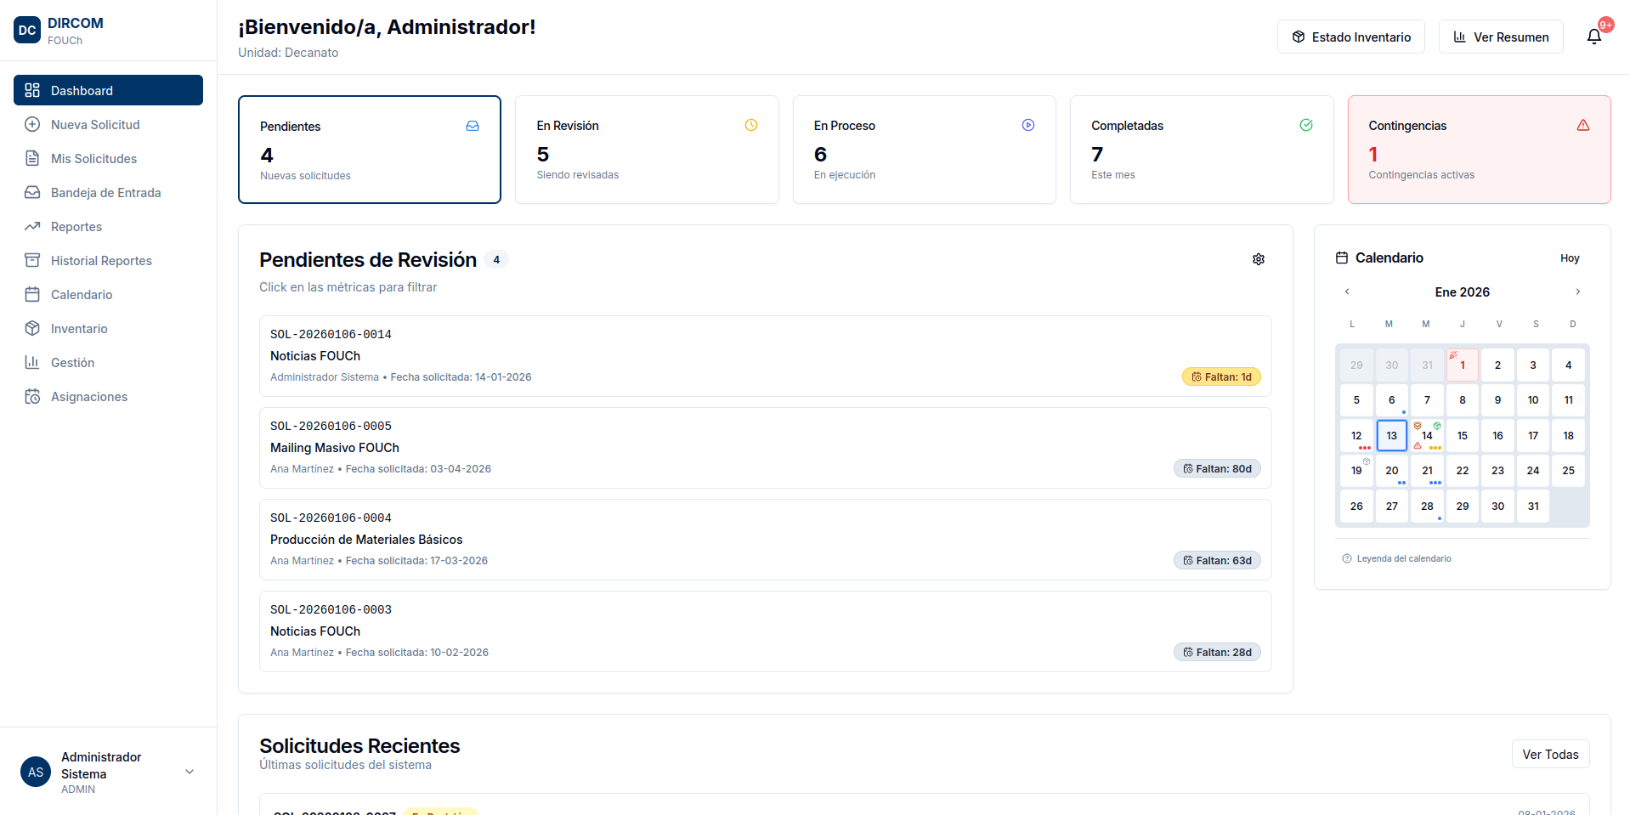The image size is (1630, 815).
Task: Click Ver Resumen button
Action: [1501, 37]
